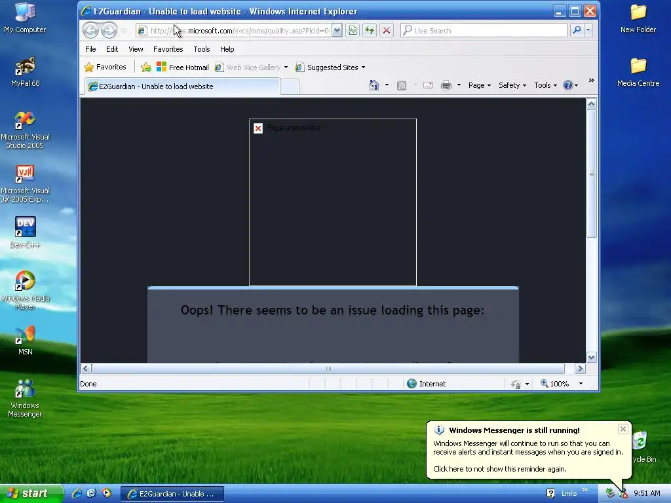Select the New Folder desktop icon
The image size is (671, 503).
click(x=638, y=18)
